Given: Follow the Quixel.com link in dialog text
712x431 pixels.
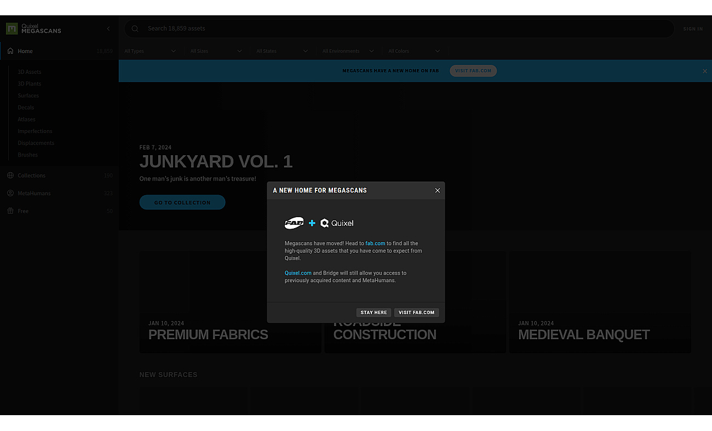Looking at the screenshot, I should 298,273.
